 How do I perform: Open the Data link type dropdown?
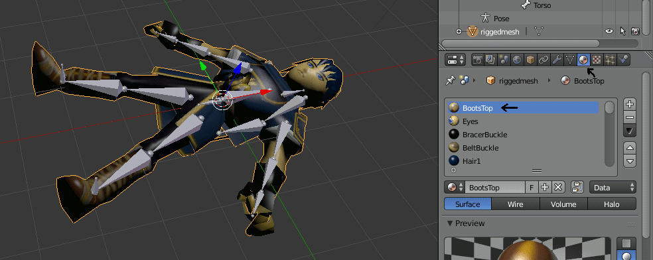pos(613,188)
